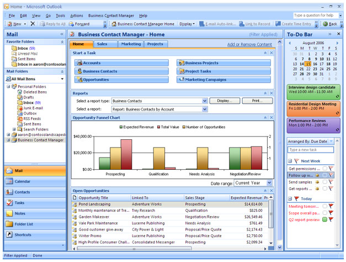Open the Select a report type dropdown
Screen dimensions: 346x262
point(205,101)
